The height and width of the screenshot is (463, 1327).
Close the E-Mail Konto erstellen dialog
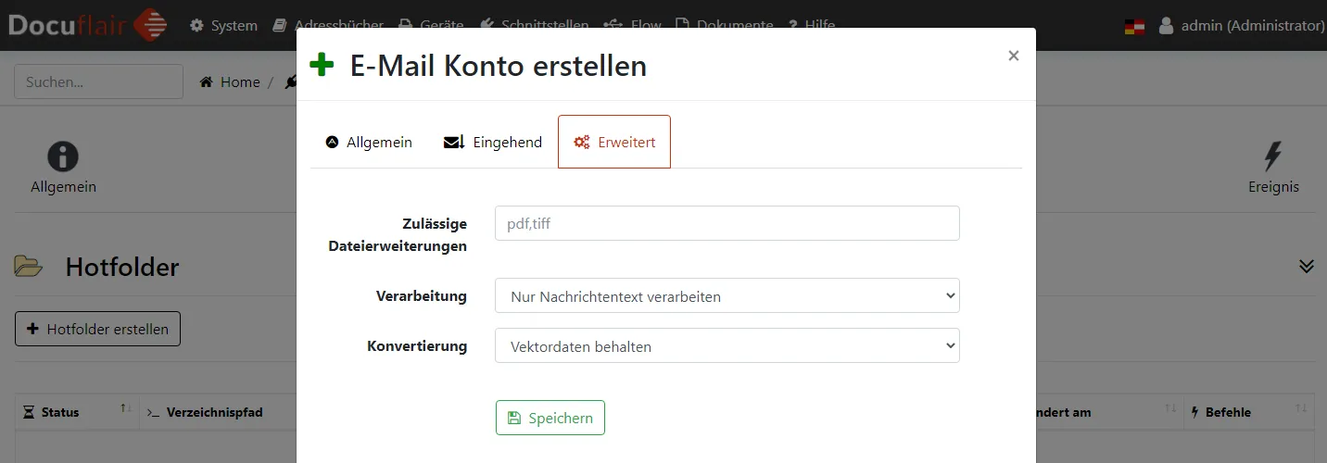click(x=1013, y=56)
